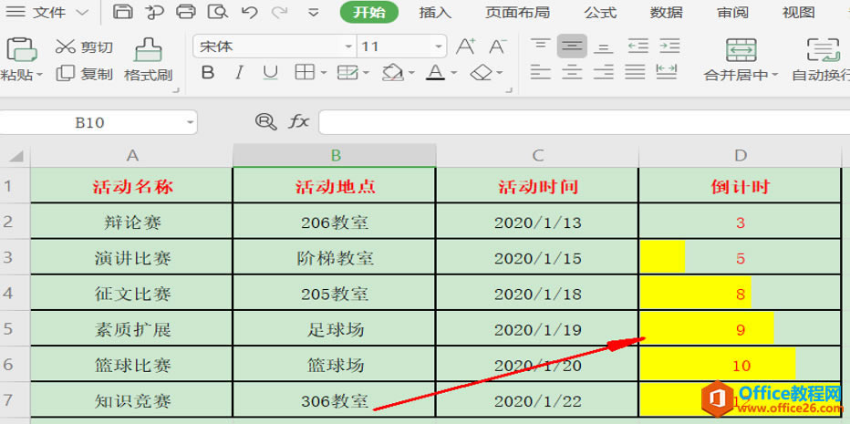The image size is (850, 424).
Task: Expand the clear eraser dropdown arrow
Action: coord(499,73)
